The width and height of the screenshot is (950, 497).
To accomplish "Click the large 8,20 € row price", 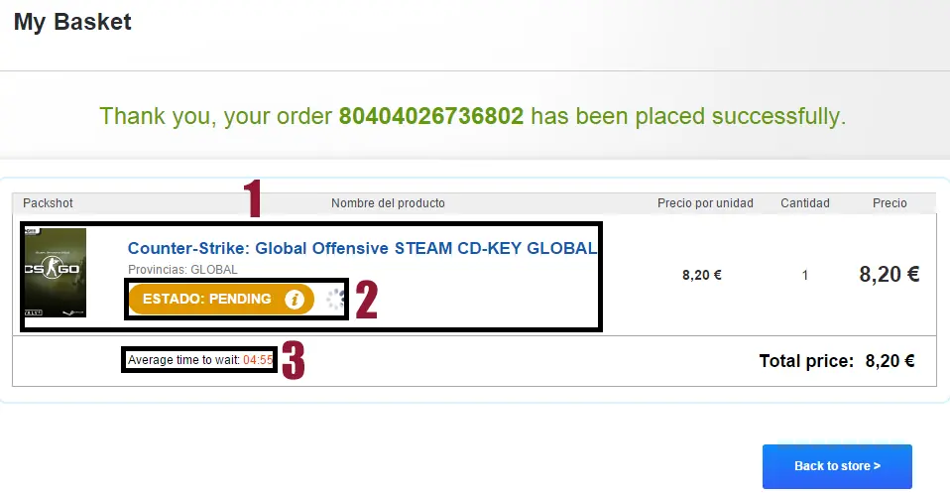I will (x=889, y=275).
